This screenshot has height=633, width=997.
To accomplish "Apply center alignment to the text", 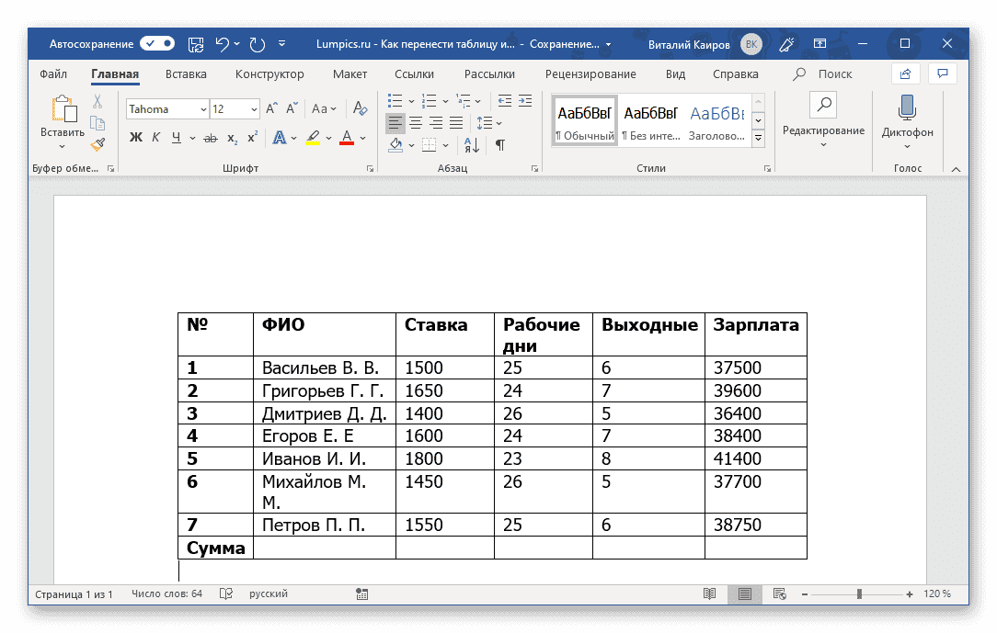I will (417, 123).
